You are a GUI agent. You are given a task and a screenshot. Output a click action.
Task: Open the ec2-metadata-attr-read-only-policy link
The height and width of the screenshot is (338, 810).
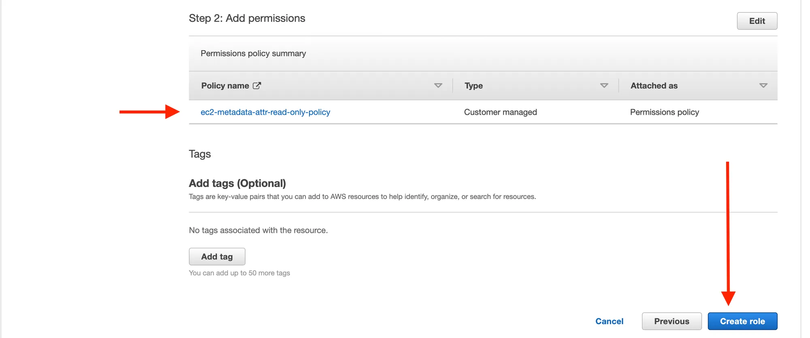tap(265, 112)
